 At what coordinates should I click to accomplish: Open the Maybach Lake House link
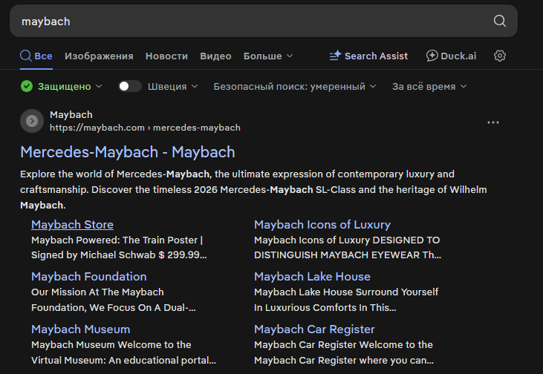pos(313,277)
